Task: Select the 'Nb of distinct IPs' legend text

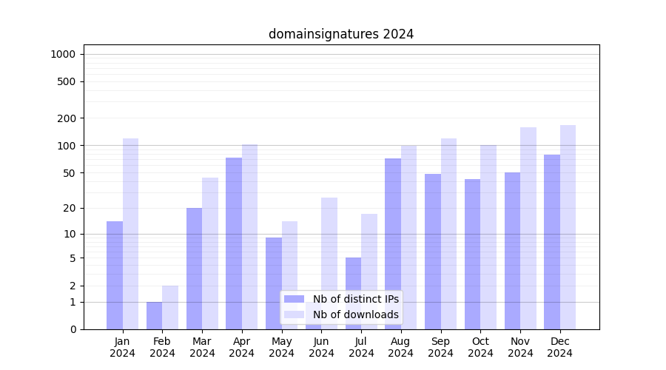Action: pos(355,299)
